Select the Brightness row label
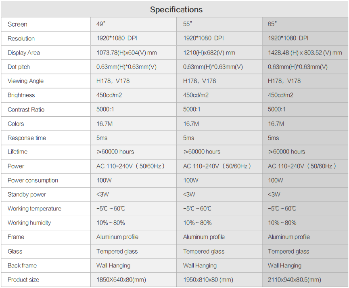The image size is (349, 288). [21, 95]
